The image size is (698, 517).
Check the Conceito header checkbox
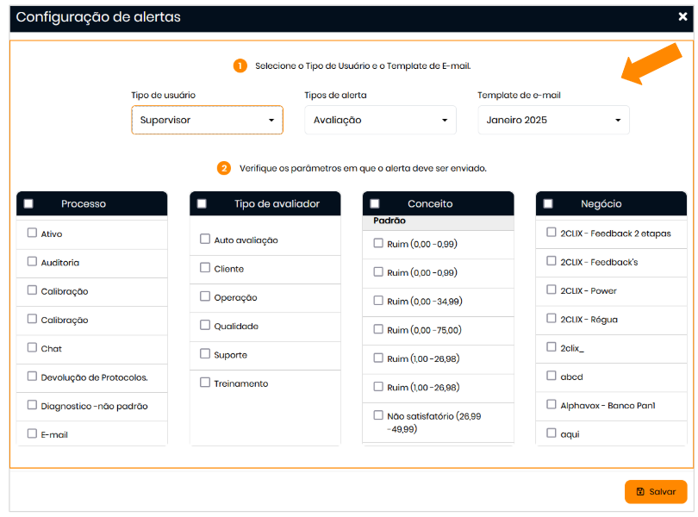click(x=375, y=203)
